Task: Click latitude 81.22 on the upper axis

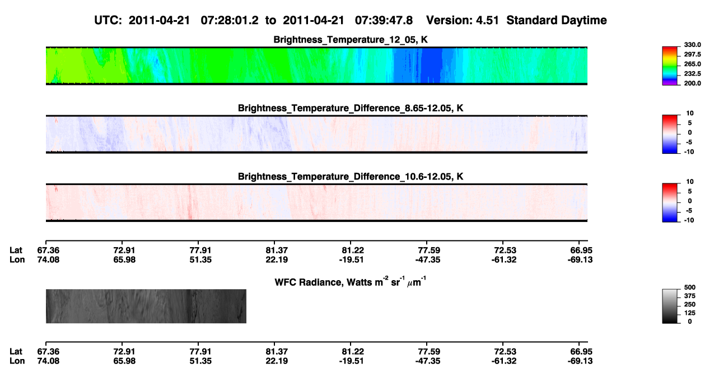Action: point(353,250)
